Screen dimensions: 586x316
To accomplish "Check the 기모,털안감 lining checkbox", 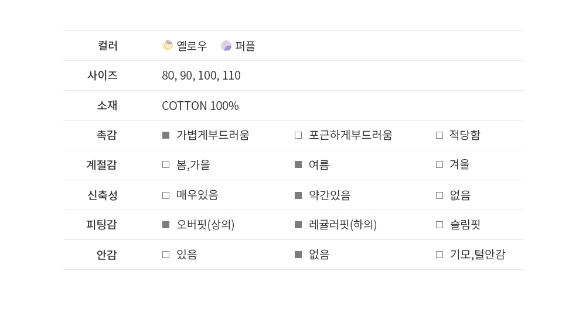I will pyautogui.click(x=439, y=255).
